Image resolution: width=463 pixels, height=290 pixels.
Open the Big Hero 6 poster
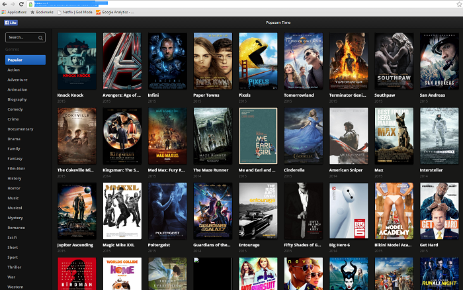tap(349, 211)
